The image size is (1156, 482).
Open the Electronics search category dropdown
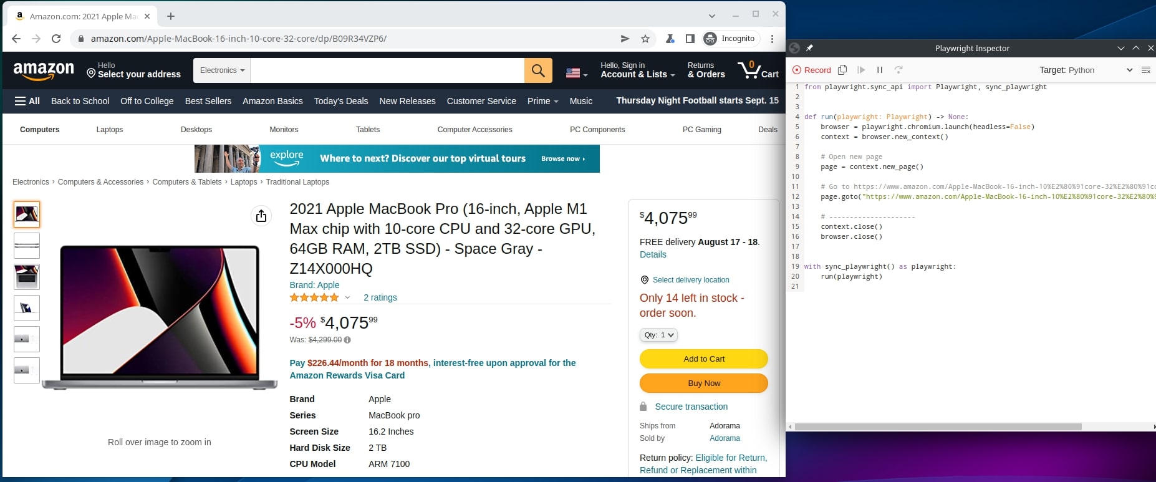pyautogui.click(x=222, y=70)
